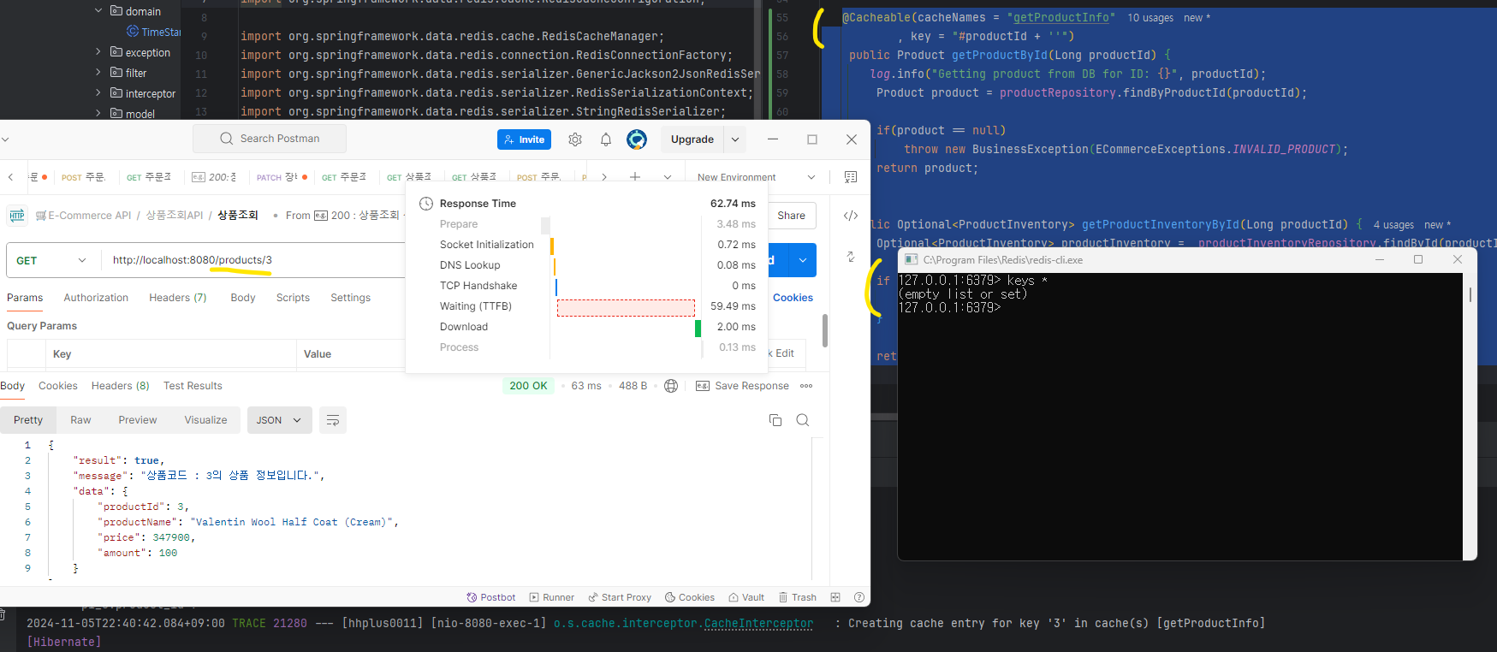The image size is (1497, 652).
Task: Select the Visualize response view
Action: point(206,420)
